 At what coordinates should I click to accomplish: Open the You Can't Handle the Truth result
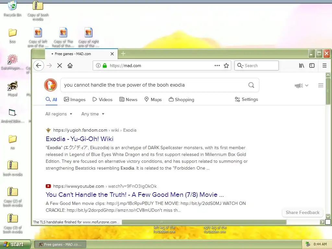coord(135,195)
